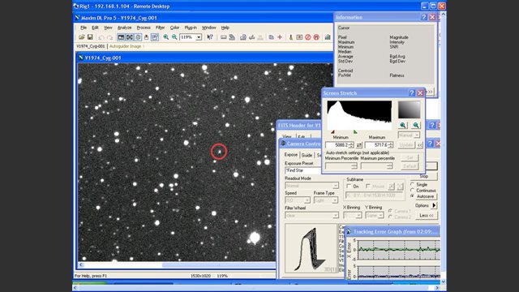The image size is (519, 292).
Task: Open the Filter Wheel dropdown
Action: click(335, 216)
